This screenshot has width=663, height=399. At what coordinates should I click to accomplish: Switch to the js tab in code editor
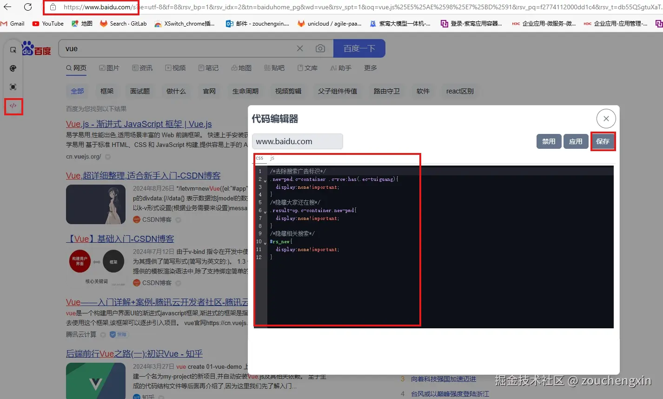(272, 158)
